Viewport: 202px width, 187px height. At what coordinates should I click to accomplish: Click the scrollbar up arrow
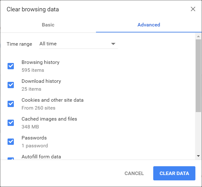point(198,36)
